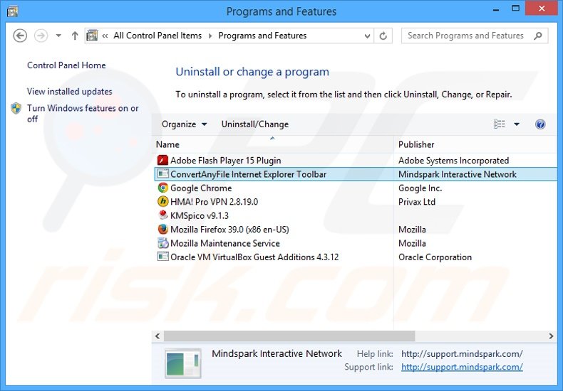Viewport: 563px width, 391px height.
Task: Expand the view options dropdown arrow
Action: 517,124
